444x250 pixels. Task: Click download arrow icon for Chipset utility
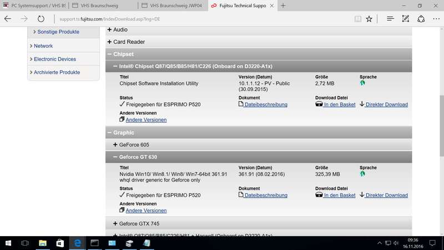click(x=362, y=104)
